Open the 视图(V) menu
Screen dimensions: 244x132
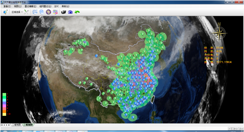(x=18, y=6)
